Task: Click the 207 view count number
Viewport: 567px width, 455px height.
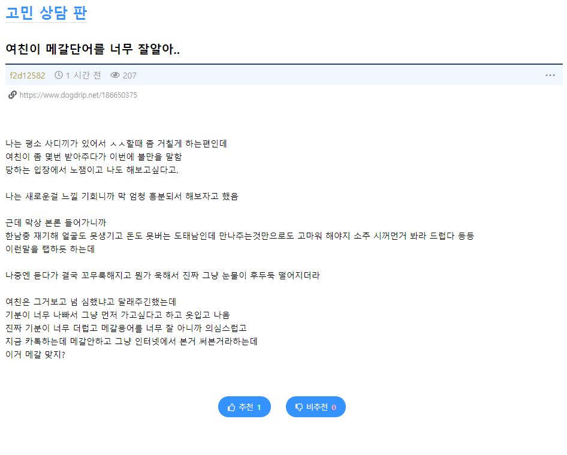Action: coord(129,76)
